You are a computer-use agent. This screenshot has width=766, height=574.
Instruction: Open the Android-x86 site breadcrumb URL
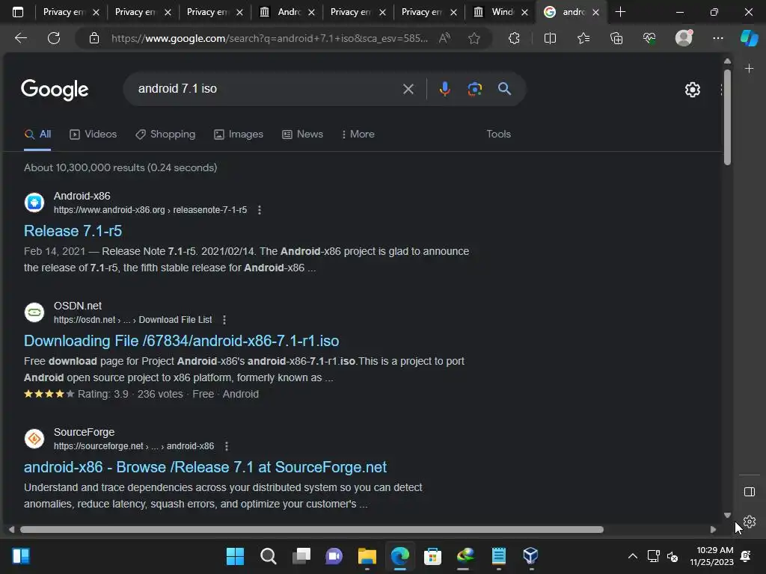(x=150, y=210)
